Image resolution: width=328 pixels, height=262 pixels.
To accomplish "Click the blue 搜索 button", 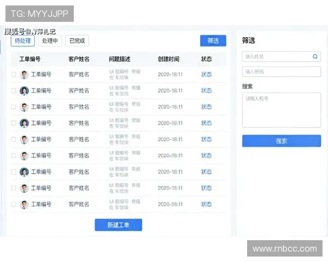I will click(x=282, y=141).
